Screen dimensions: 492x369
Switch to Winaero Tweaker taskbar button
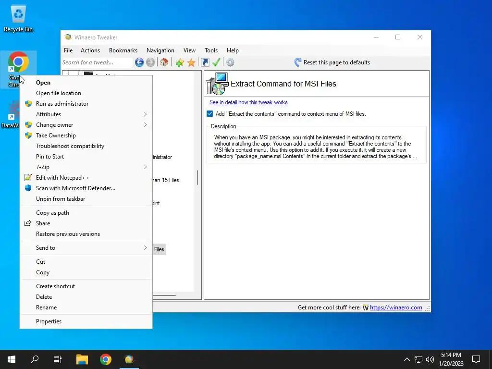pos(129,359)
